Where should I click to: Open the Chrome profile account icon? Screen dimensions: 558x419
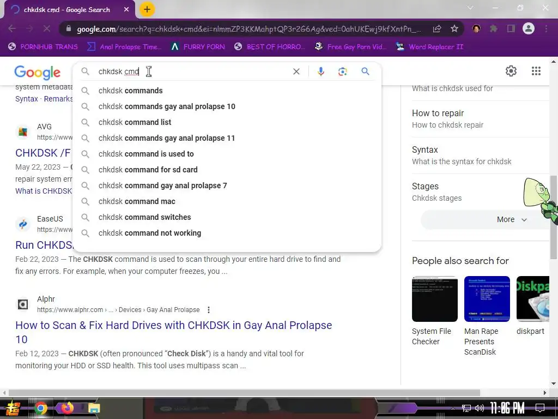529,28
